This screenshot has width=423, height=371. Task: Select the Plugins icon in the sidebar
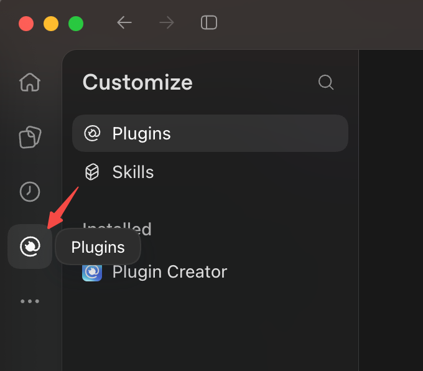pos(30,247)
